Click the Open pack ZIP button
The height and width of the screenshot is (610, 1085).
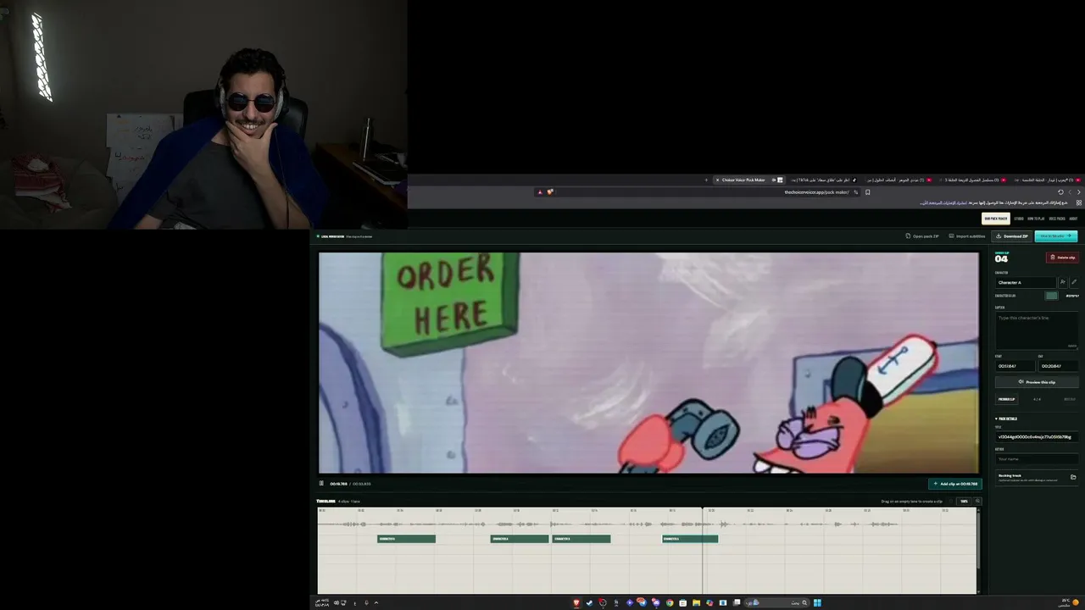click(922, 236)
